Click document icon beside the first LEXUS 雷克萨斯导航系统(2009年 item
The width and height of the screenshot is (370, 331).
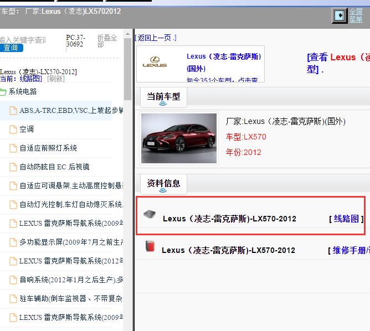[13, 223]
